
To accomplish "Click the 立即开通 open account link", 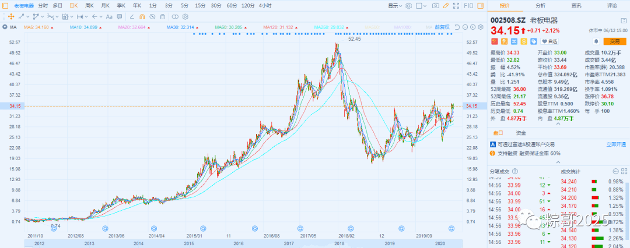I will pyautogui.click(x=618, y=144).
